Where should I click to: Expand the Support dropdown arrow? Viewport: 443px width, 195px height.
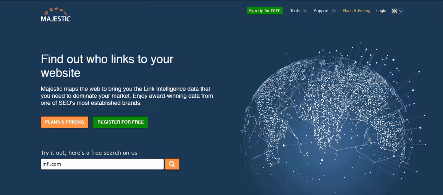334,11
